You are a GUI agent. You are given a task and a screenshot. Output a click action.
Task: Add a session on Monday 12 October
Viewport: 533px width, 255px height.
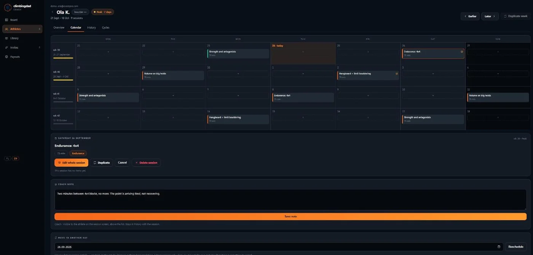pyautogui.click(x=108, y=118)
